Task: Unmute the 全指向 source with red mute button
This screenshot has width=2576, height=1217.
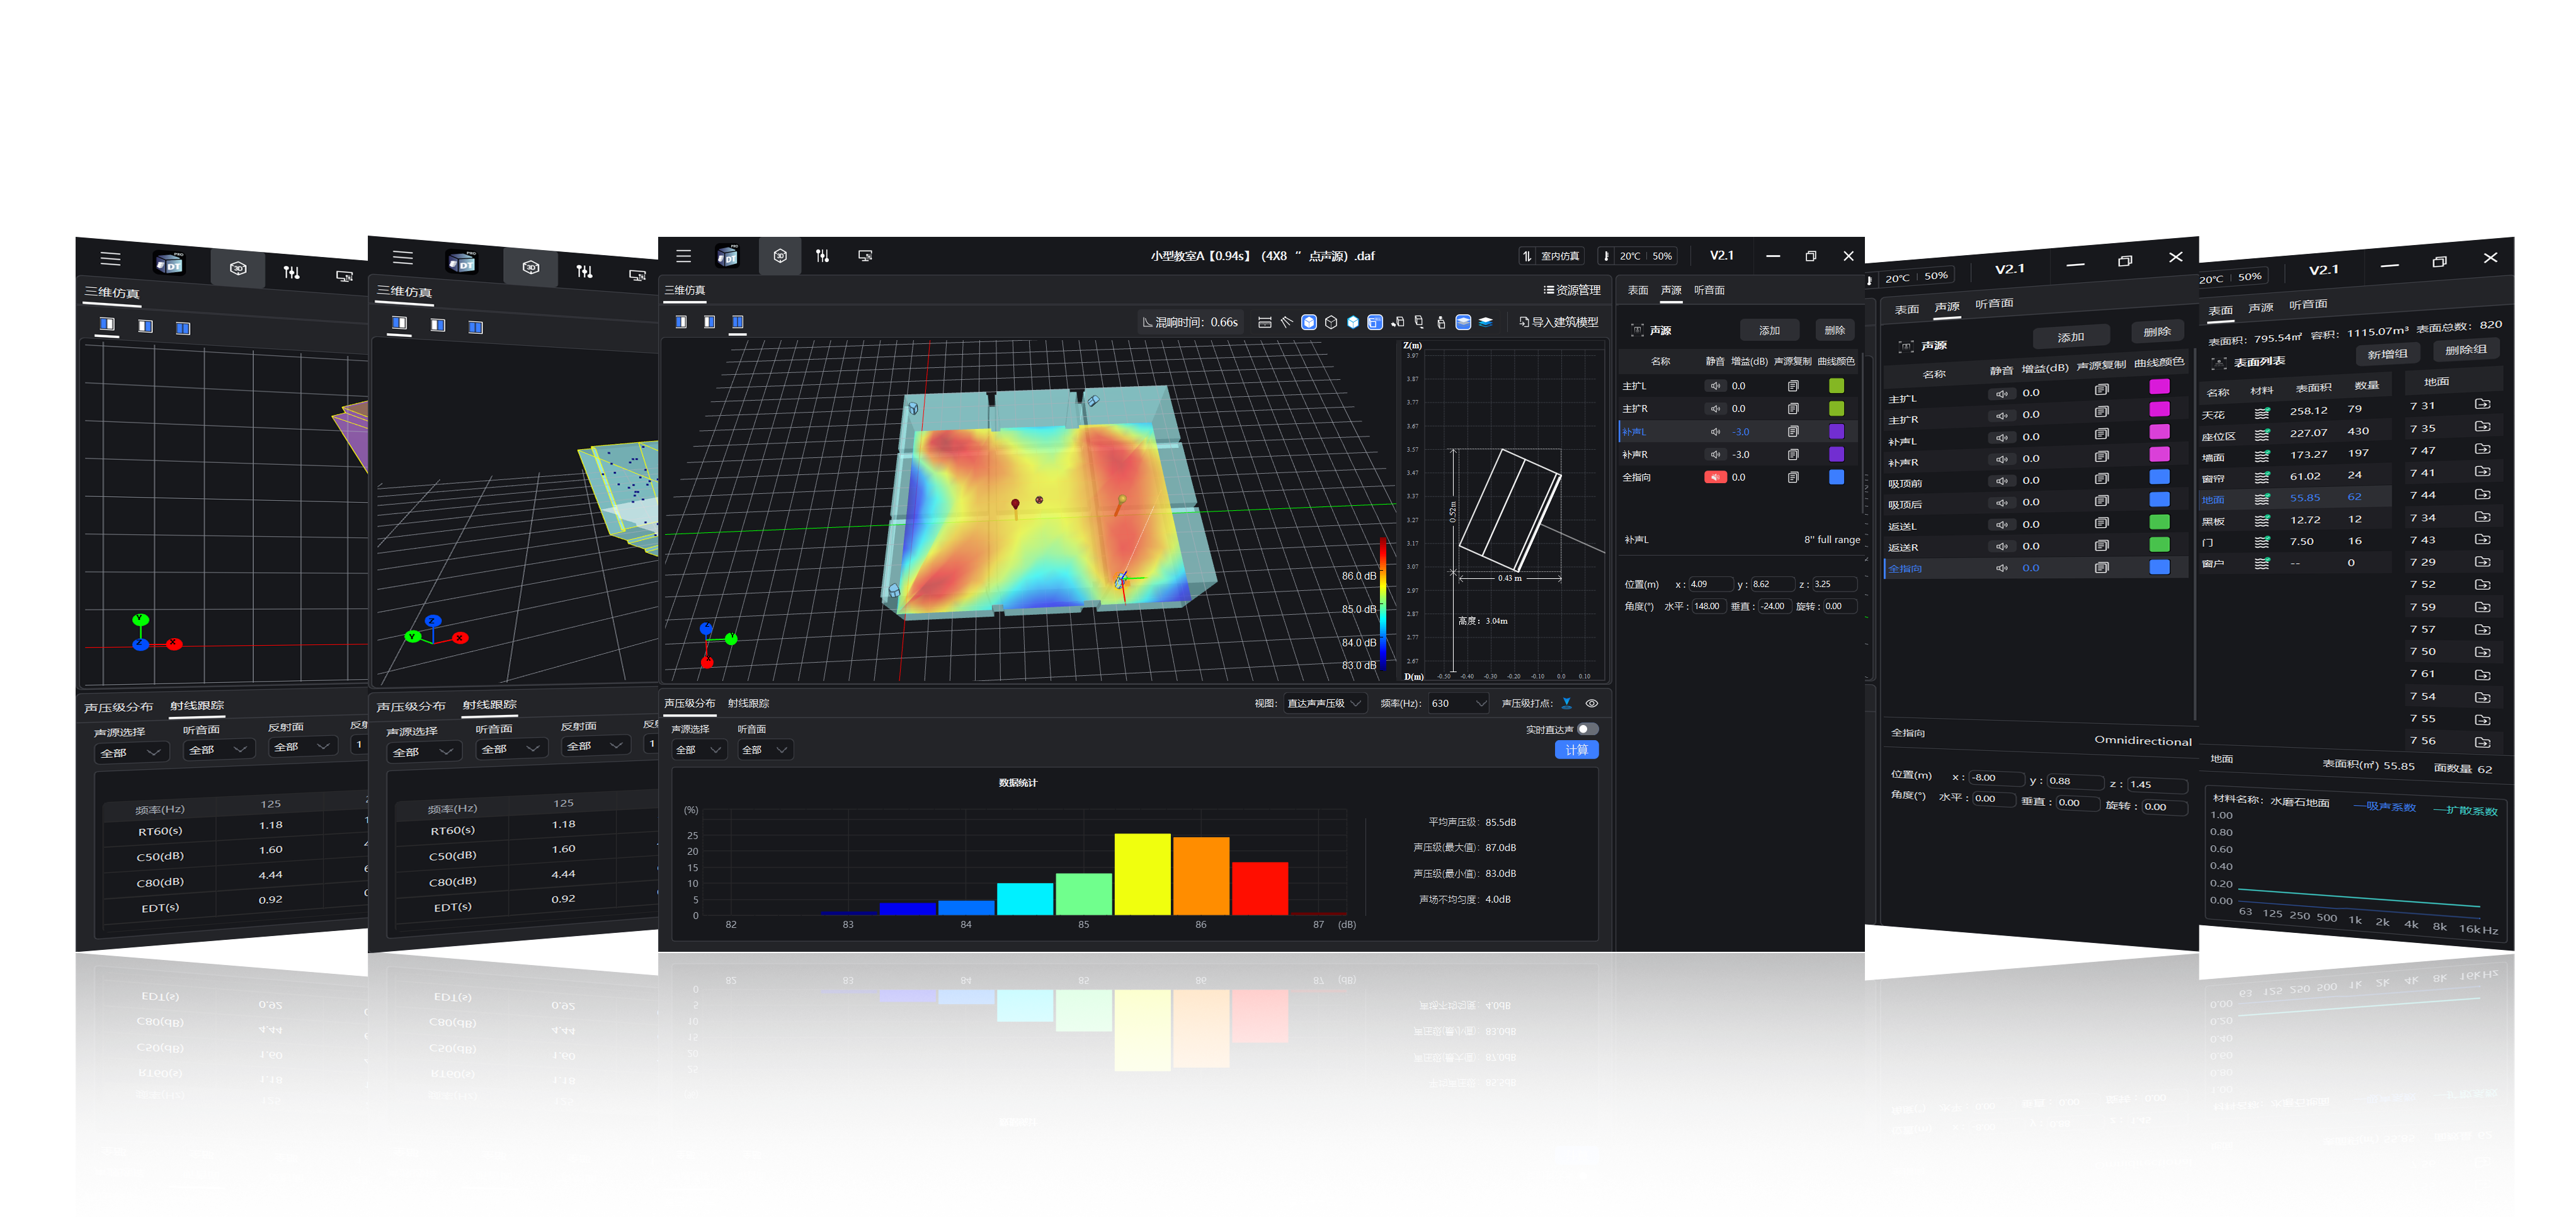Action: (x=1715, y=477)
